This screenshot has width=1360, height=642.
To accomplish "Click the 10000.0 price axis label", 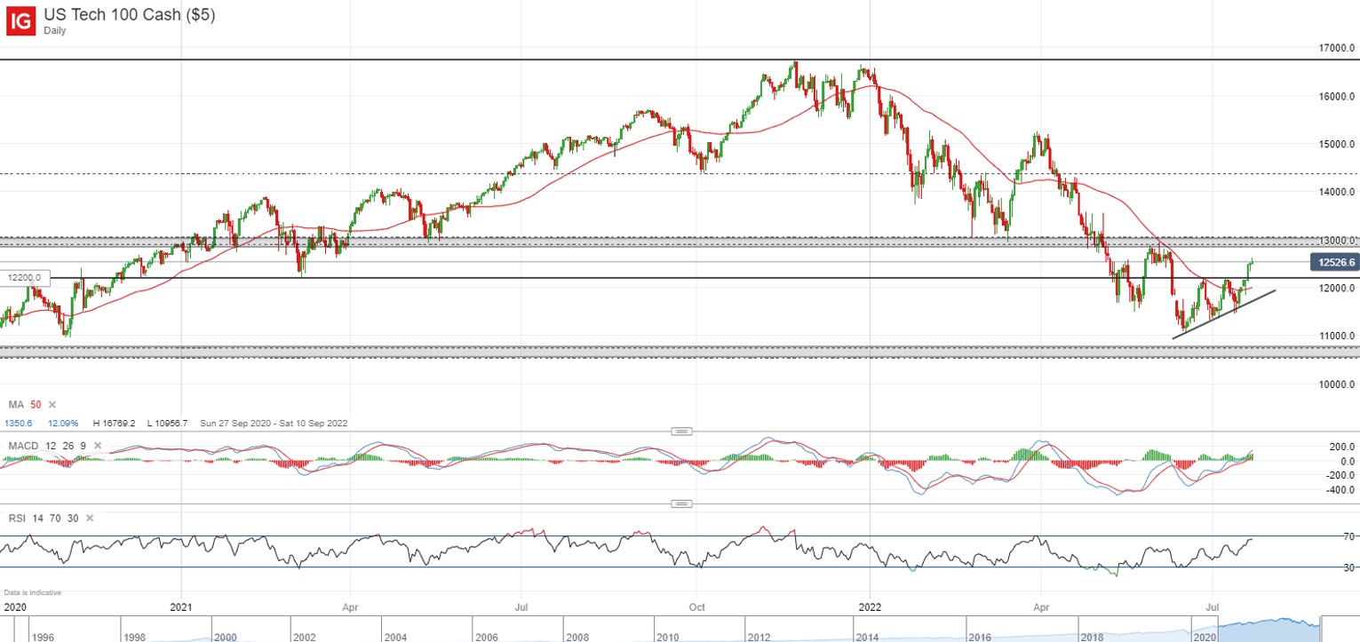I will coord(1339,384).
